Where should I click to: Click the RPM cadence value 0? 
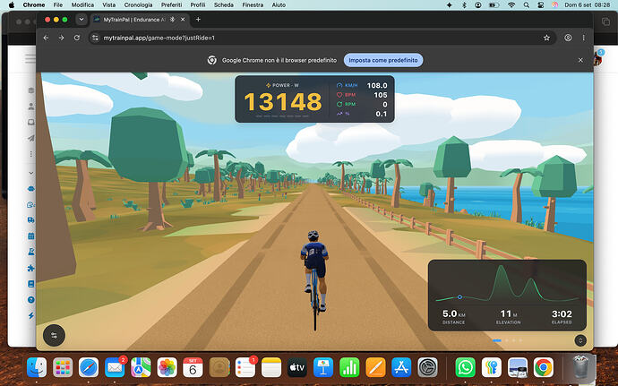tap(385, 105)
